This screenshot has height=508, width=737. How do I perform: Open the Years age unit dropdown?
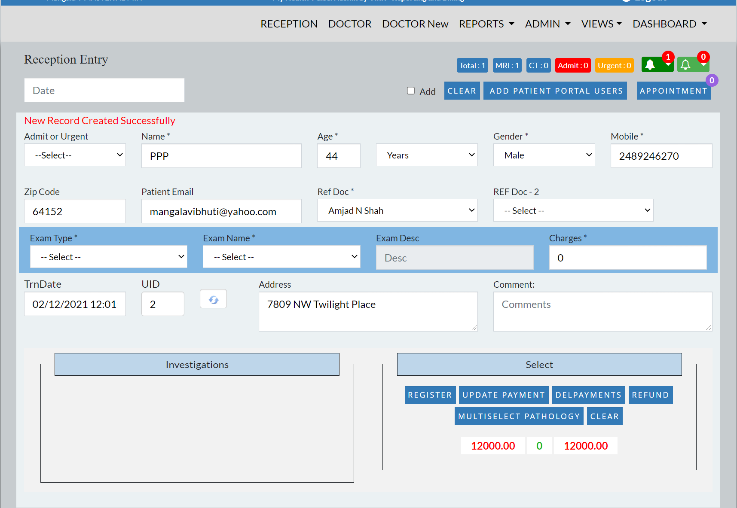(x=427, y=155)
